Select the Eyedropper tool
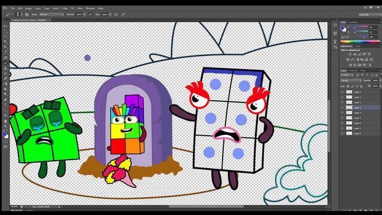Screen dimensions: 382x215 (x=5, y=52)
